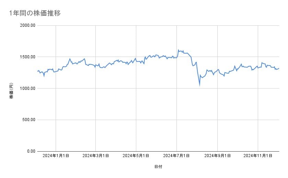Click the 2024年3月1日 date label
Screen dimensions: 288x178
96,156
